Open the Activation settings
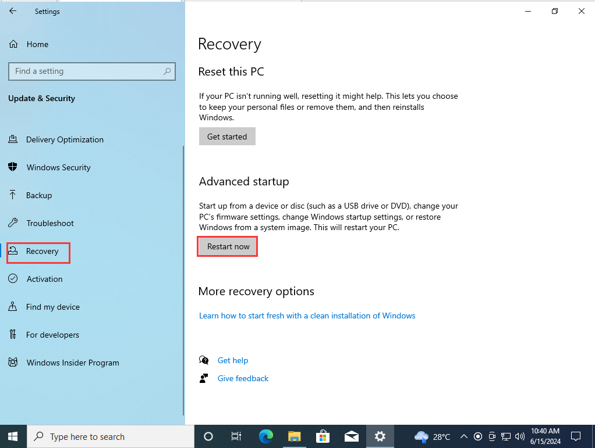 [x=44, y=279]
